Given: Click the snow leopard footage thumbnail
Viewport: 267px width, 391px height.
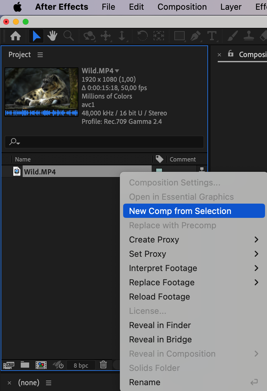Looking at the screenshot, I should [41, 89].
